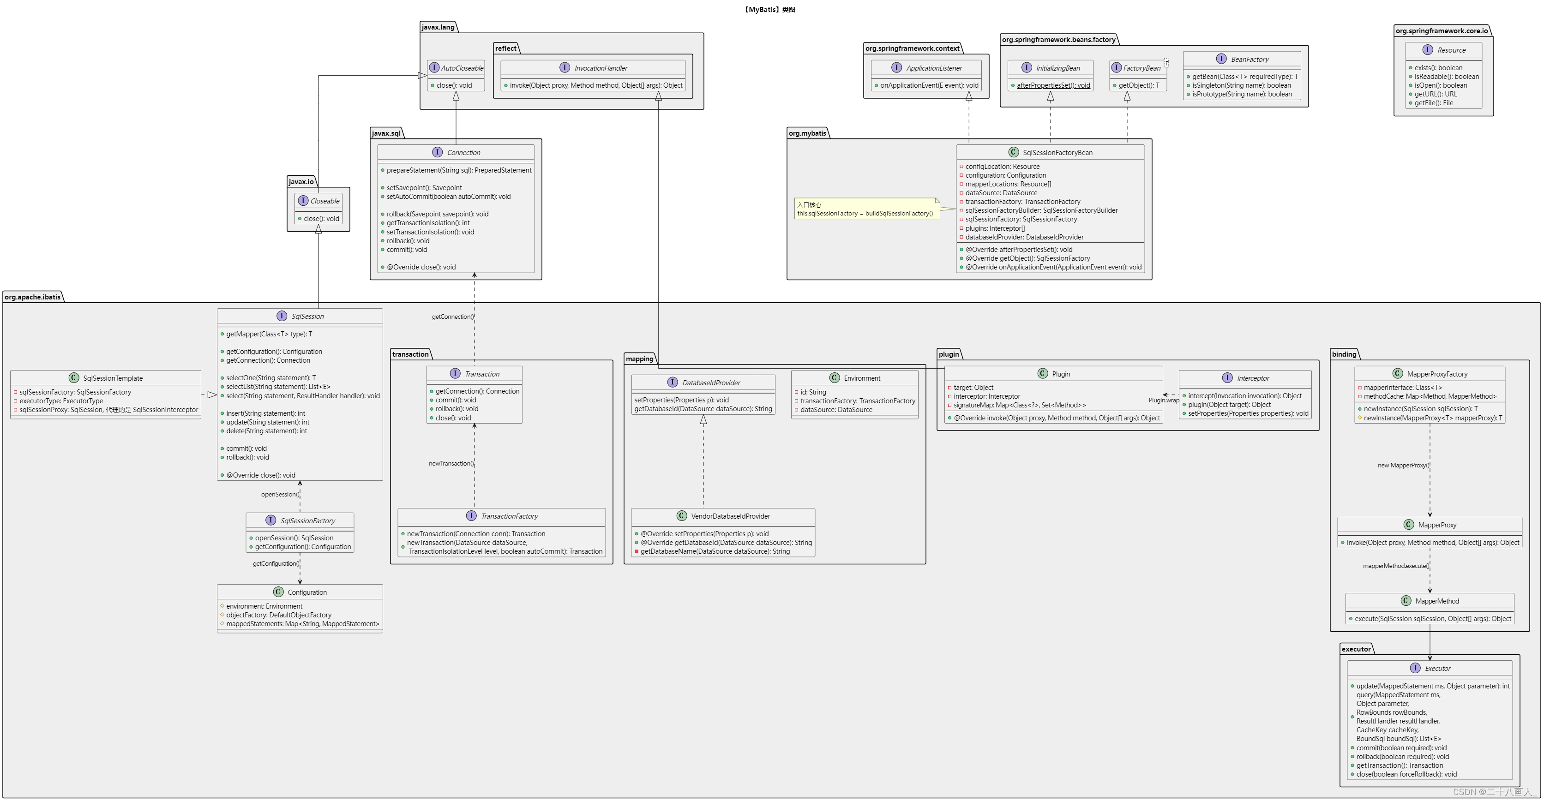This screenshot has width=1544, height=801.
Task: Click the 'newTransaction()' arrow label
Action: click(x=451, y=463)
